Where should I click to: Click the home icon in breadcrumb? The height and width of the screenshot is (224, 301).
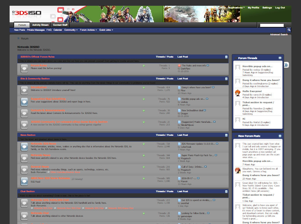coord(18,38)
